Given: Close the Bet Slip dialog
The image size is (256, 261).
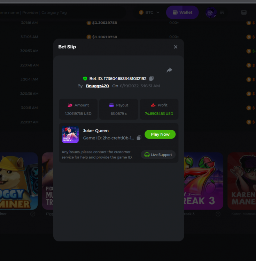Looking at the screenshot, I should tap(176, 47).
